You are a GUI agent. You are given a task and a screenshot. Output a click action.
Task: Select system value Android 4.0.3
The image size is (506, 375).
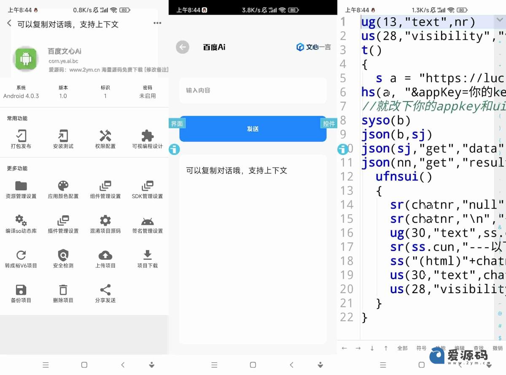21,96
